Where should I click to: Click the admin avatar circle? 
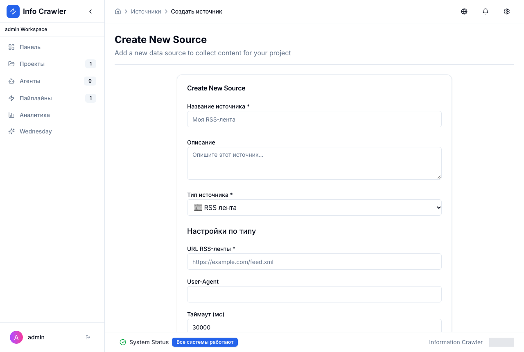[x=16, y=337]
